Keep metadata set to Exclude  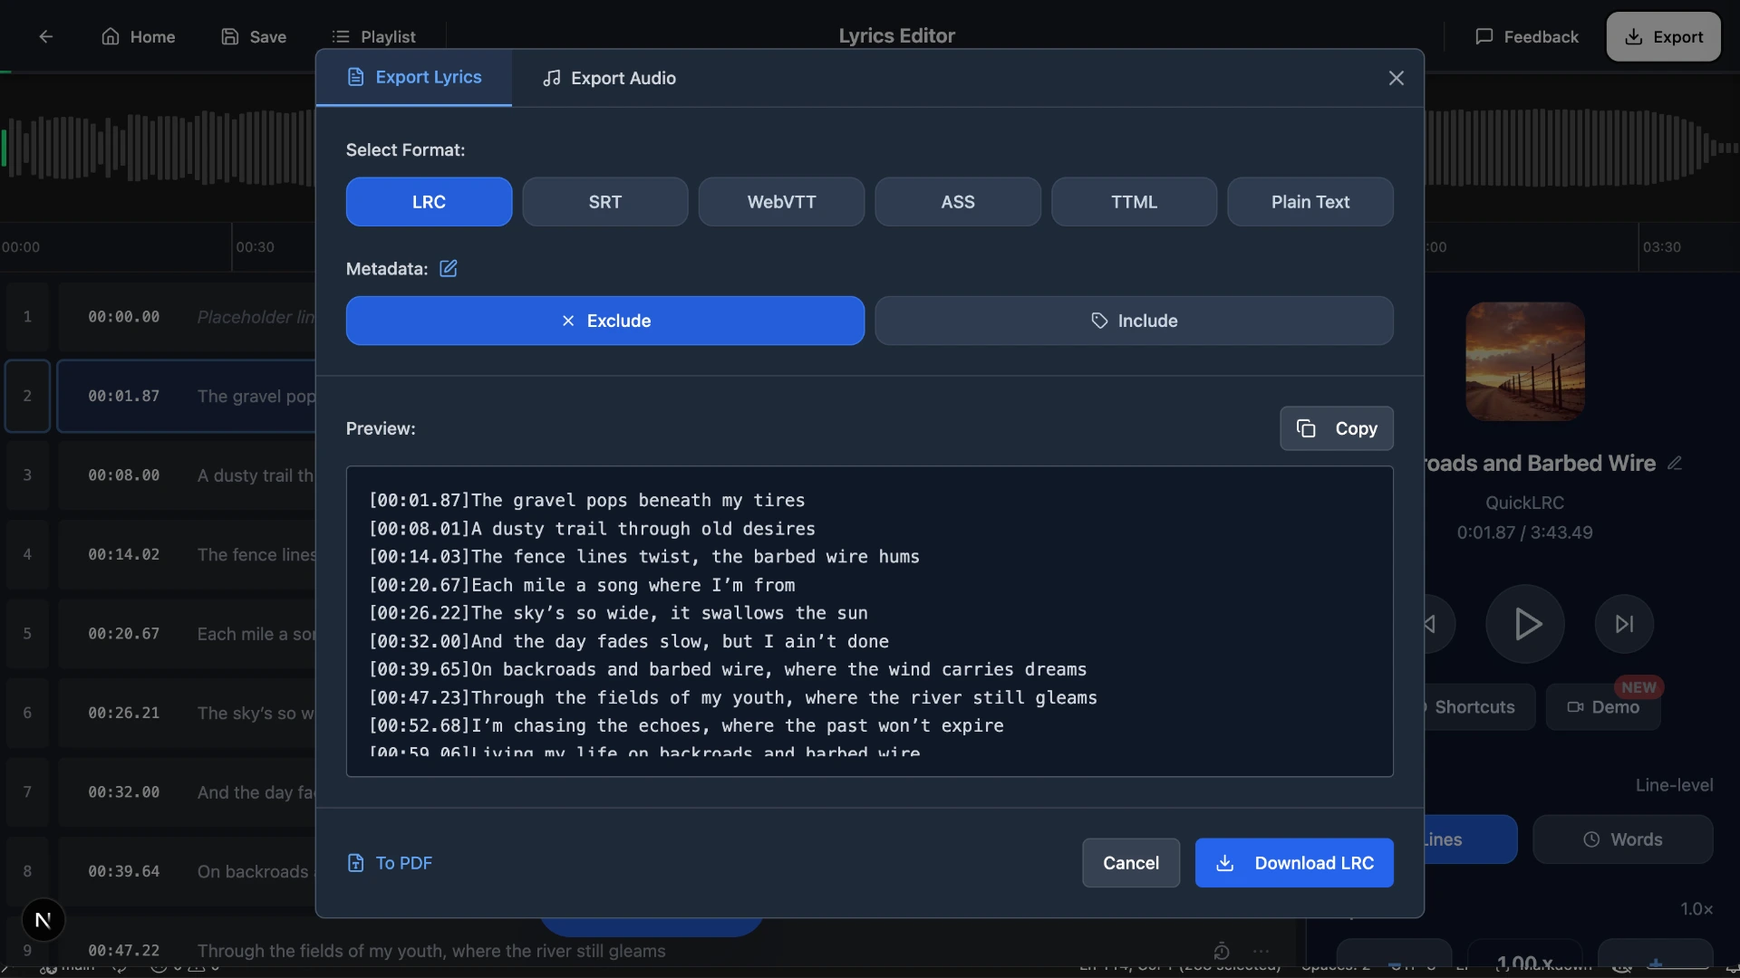point(604,321)
